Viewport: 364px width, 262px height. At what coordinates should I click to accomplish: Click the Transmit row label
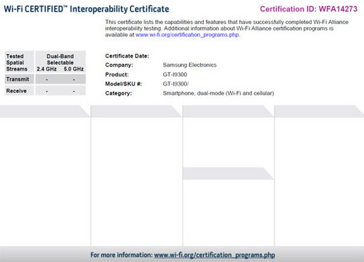point(19,79)
